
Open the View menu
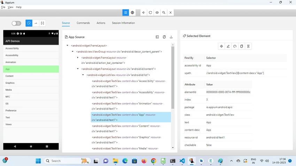10,7
